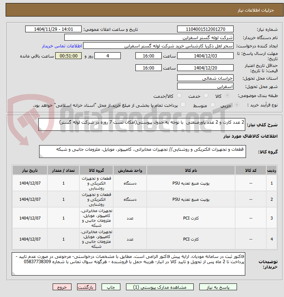Image resolution: width=284 pixels, height=297 pixels.
Task: Click the unit عدد in row 3
Action: (x=130, y=218)
